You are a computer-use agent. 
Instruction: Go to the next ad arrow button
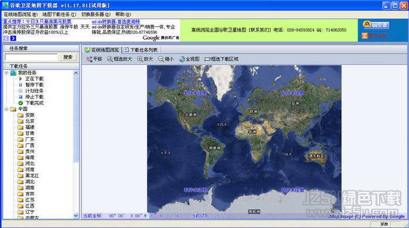click(13, 38)
